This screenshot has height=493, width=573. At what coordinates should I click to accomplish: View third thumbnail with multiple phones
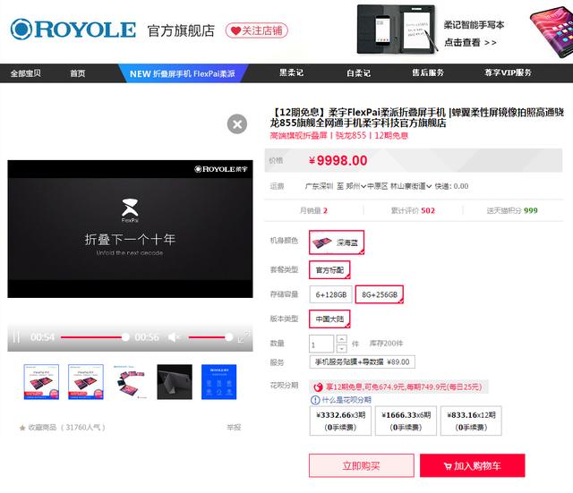click(130, 382)
